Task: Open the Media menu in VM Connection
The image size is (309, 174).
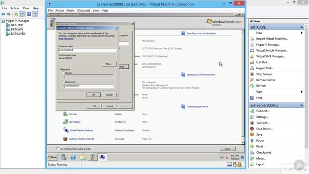Action: [70, 11]
